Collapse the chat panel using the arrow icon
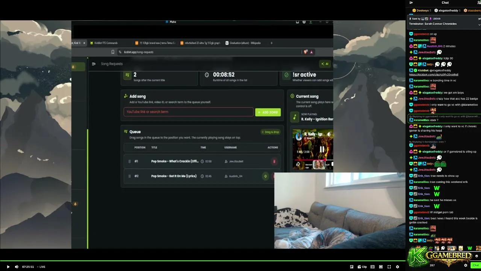This screenshot has height=271, width=481. pos(411,3)
